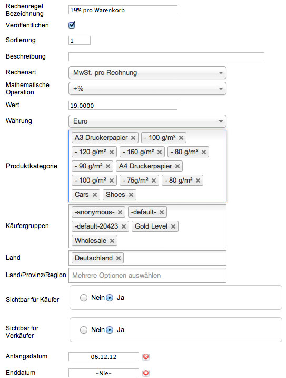The width and height of the screenshot is (286, 378).
Task: Remove the Cars category tag
Action: (x=95, y=195)
